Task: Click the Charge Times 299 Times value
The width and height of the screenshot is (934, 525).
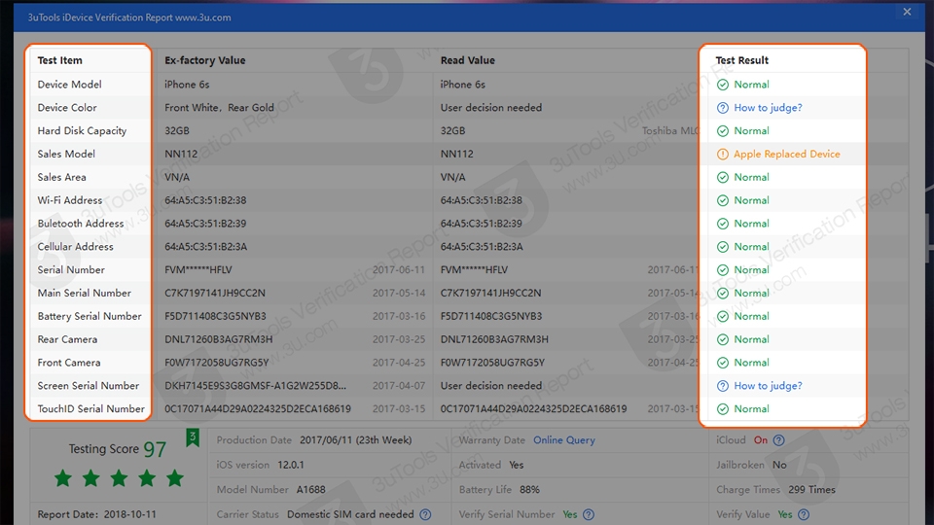Action: (x=811, y=490)
